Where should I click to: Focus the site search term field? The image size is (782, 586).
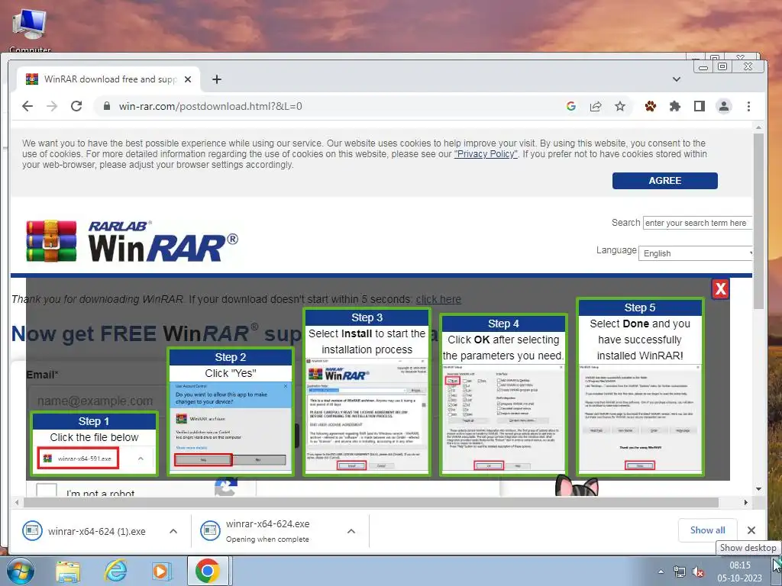pyautogui.click(x=697, y=223)
